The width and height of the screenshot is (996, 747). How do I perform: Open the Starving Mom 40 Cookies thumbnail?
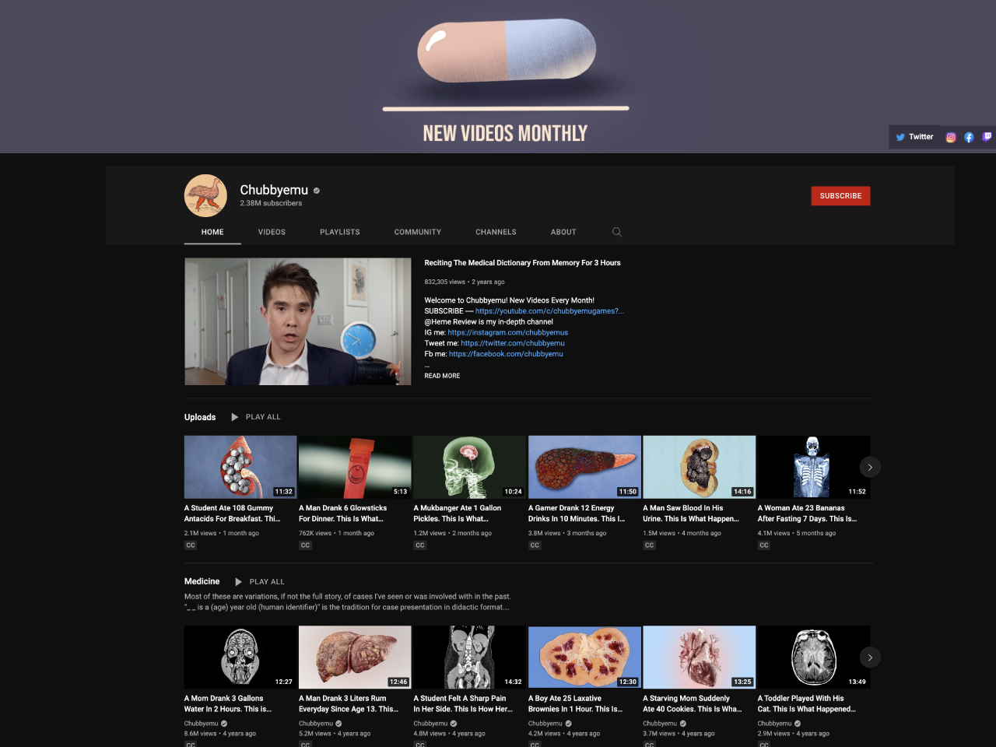[700, 658]
